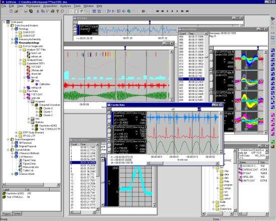This screenshot has width=276, height=221.
Task: Click the single step-back arrow playback control
Action: [x=168, y=11]
